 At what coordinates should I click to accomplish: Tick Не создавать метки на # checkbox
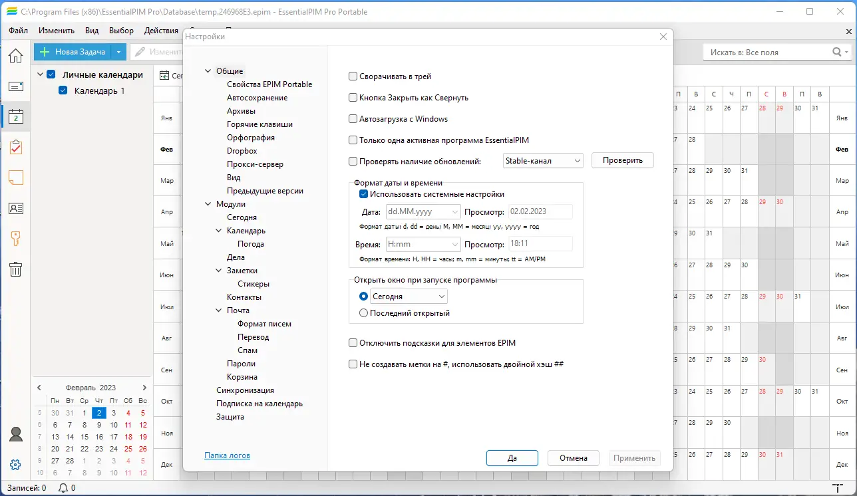click(x=353, y=364)
